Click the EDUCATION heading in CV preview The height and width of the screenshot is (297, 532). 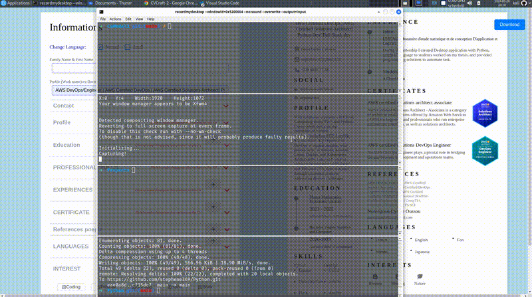pyautogui.click(x=317, y=188)
